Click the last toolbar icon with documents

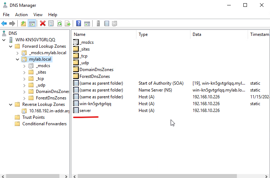114,24
